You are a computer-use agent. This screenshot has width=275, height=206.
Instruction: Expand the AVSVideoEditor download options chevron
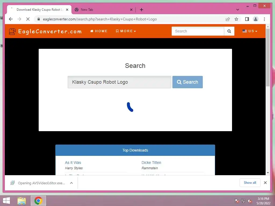point(71,183)
